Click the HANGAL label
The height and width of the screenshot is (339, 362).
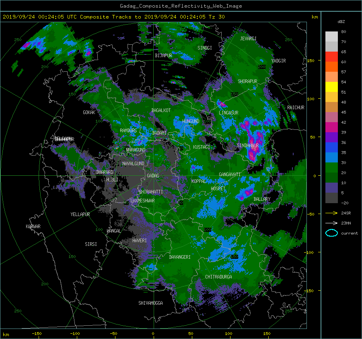pos(113,231)
